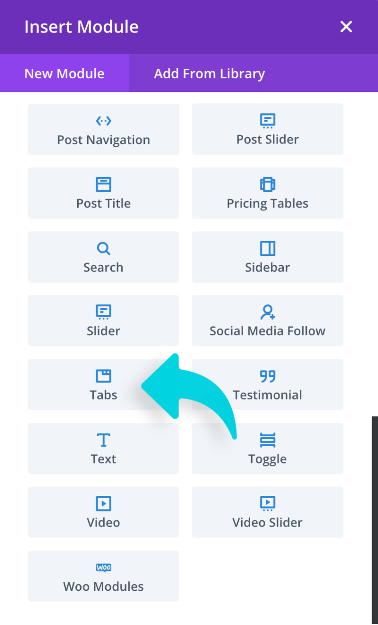Insert the Toggle module
The width and height of the screenshot is (378, 625).
pos(267,448)
